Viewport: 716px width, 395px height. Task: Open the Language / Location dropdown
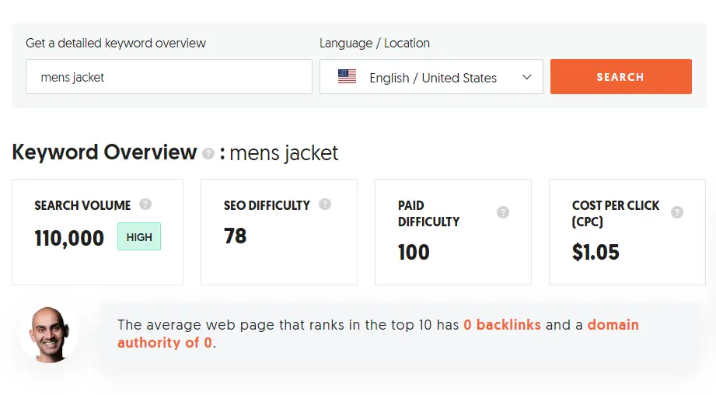431,77
